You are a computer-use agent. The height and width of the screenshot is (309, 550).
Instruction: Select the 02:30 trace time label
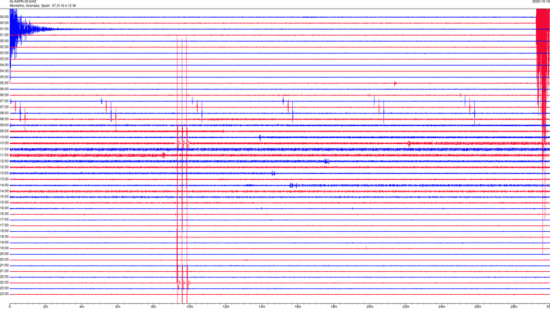(5, 47)
